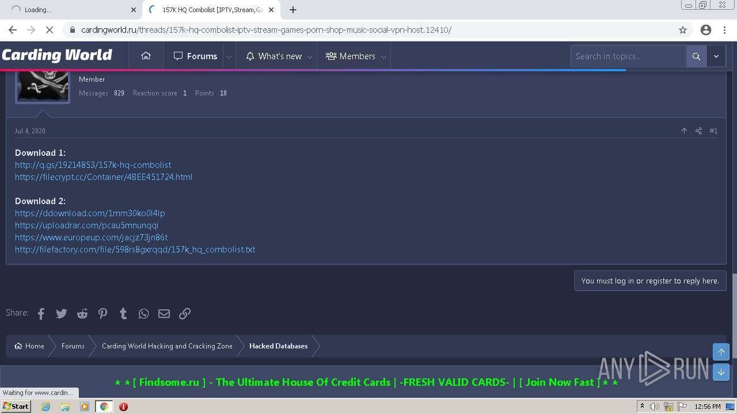This screenshot has height=414, width=737.
Task: Open Internet Explorer from taskbar
Action: click(46, 407)
